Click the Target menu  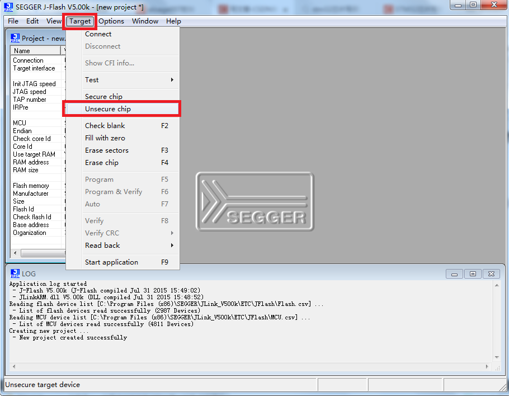80,21
